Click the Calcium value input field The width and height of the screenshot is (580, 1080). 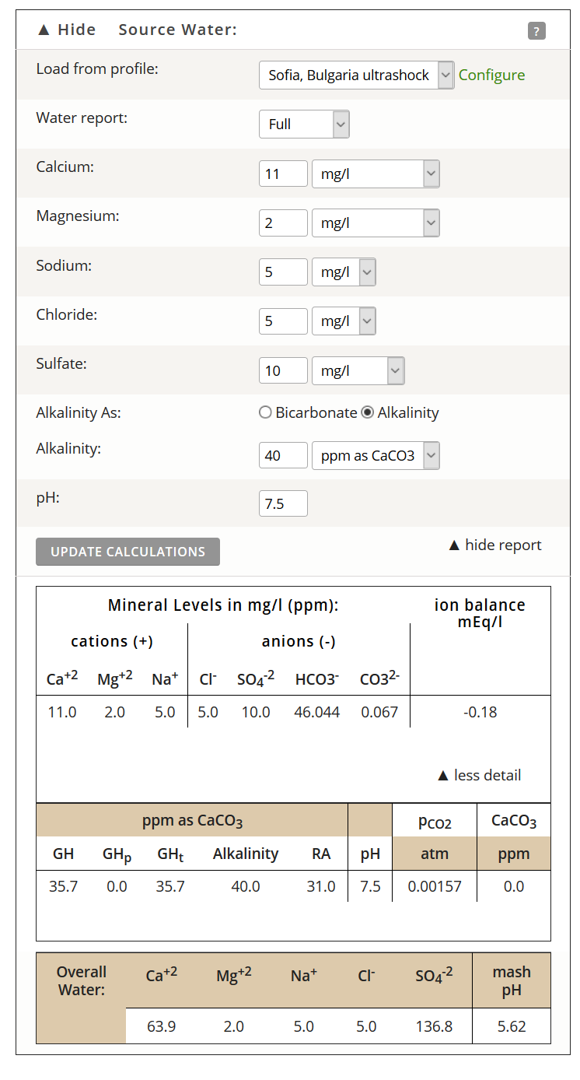tap(283, 174)
